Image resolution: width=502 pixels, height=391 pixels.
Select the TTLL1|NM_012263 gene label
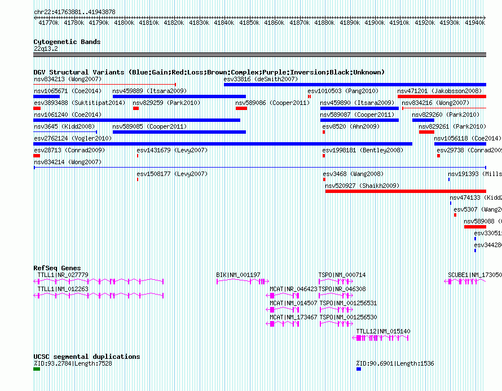pyautogui.click(x=63, y=289)
